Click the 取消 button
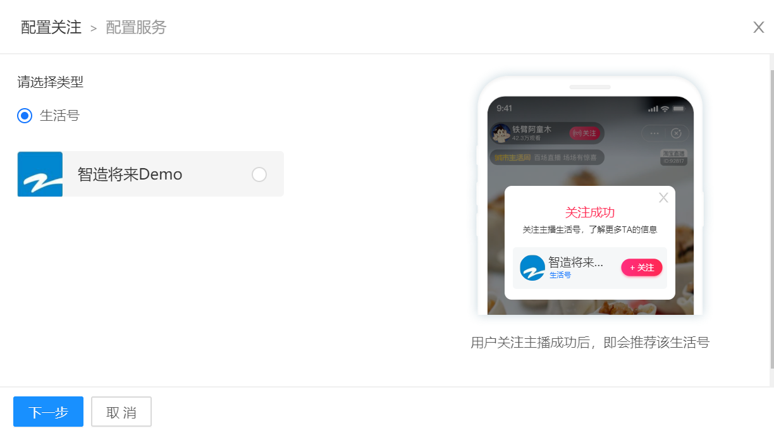Screen dimensions: 774x428 (121, 412)
